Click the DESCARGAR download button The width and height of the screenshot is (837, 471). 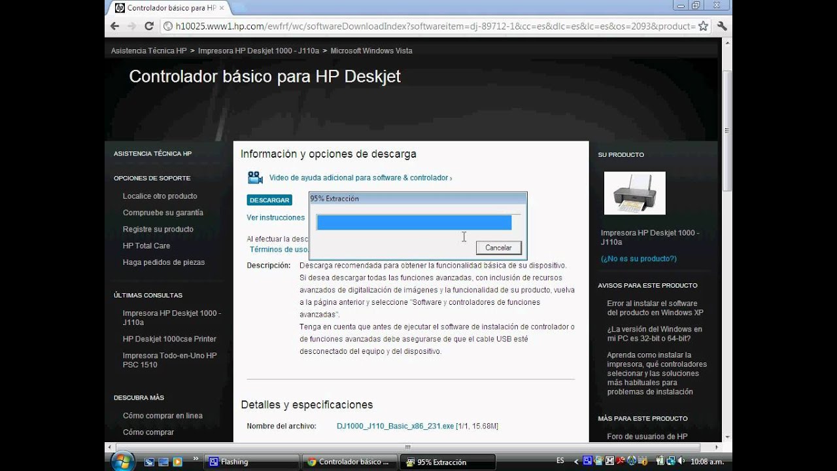tap(269, 200)
